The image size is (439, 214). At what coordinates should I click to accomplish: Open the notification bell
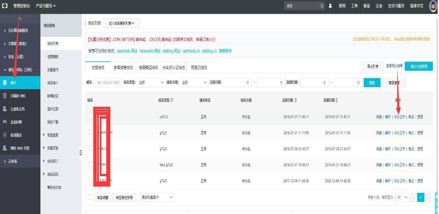[x=330, y=6]
